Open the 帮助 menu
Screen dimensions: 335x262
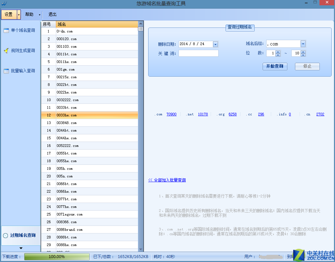(x=29, y=14)
